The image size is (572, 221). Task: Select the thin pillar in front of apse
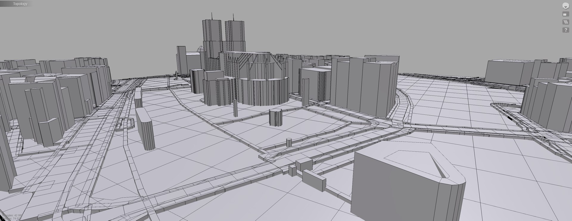[x=235, y=108]
